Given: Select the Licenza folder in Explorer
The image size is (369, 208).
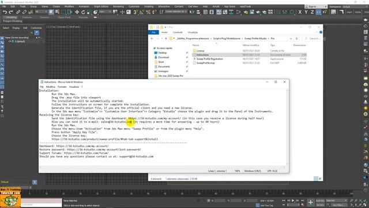Looking at the screenshot, I should pyautogui.click(x=200, y=51).
